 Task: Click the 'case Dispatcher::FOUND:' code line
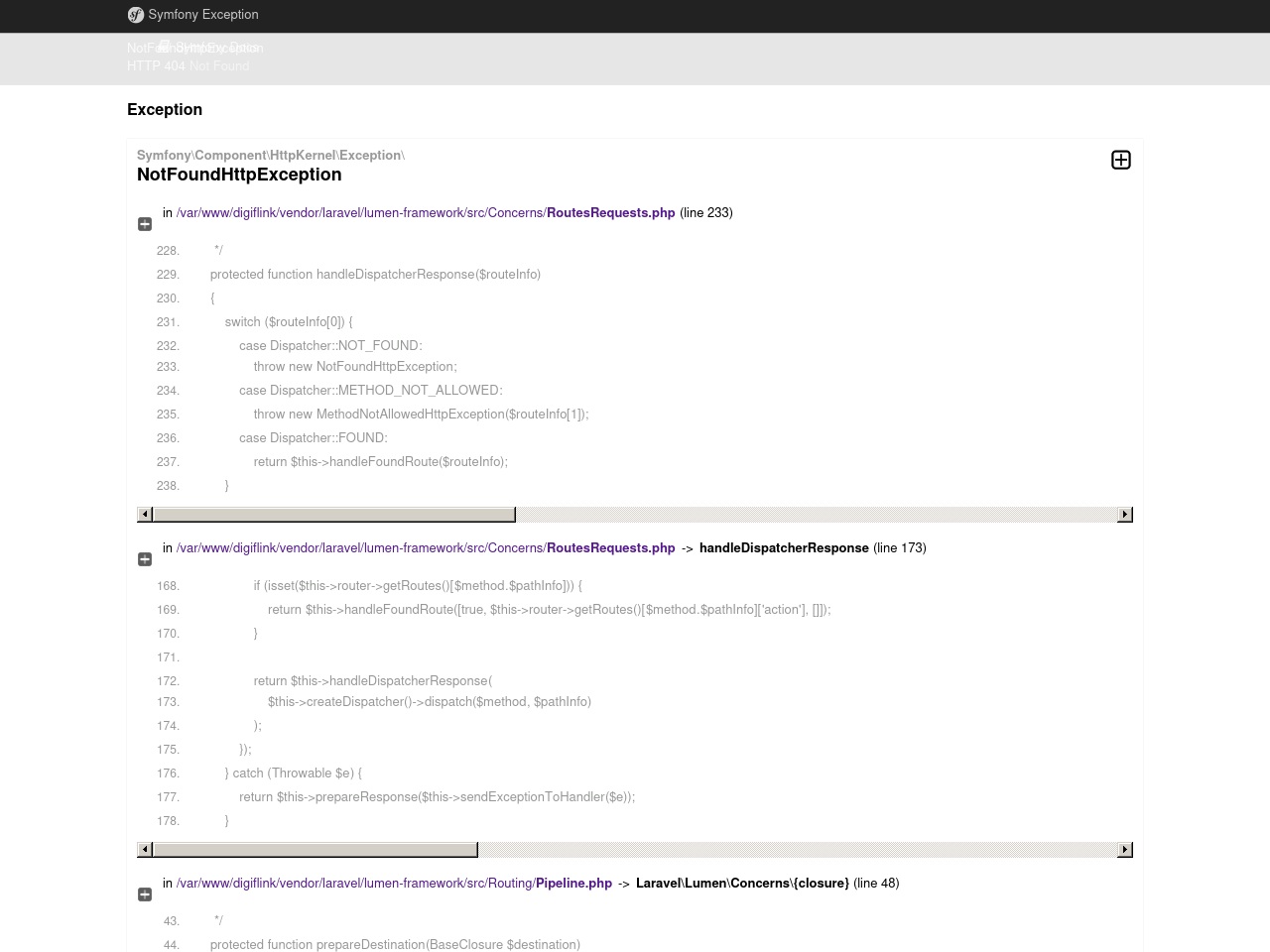point(314,438)
